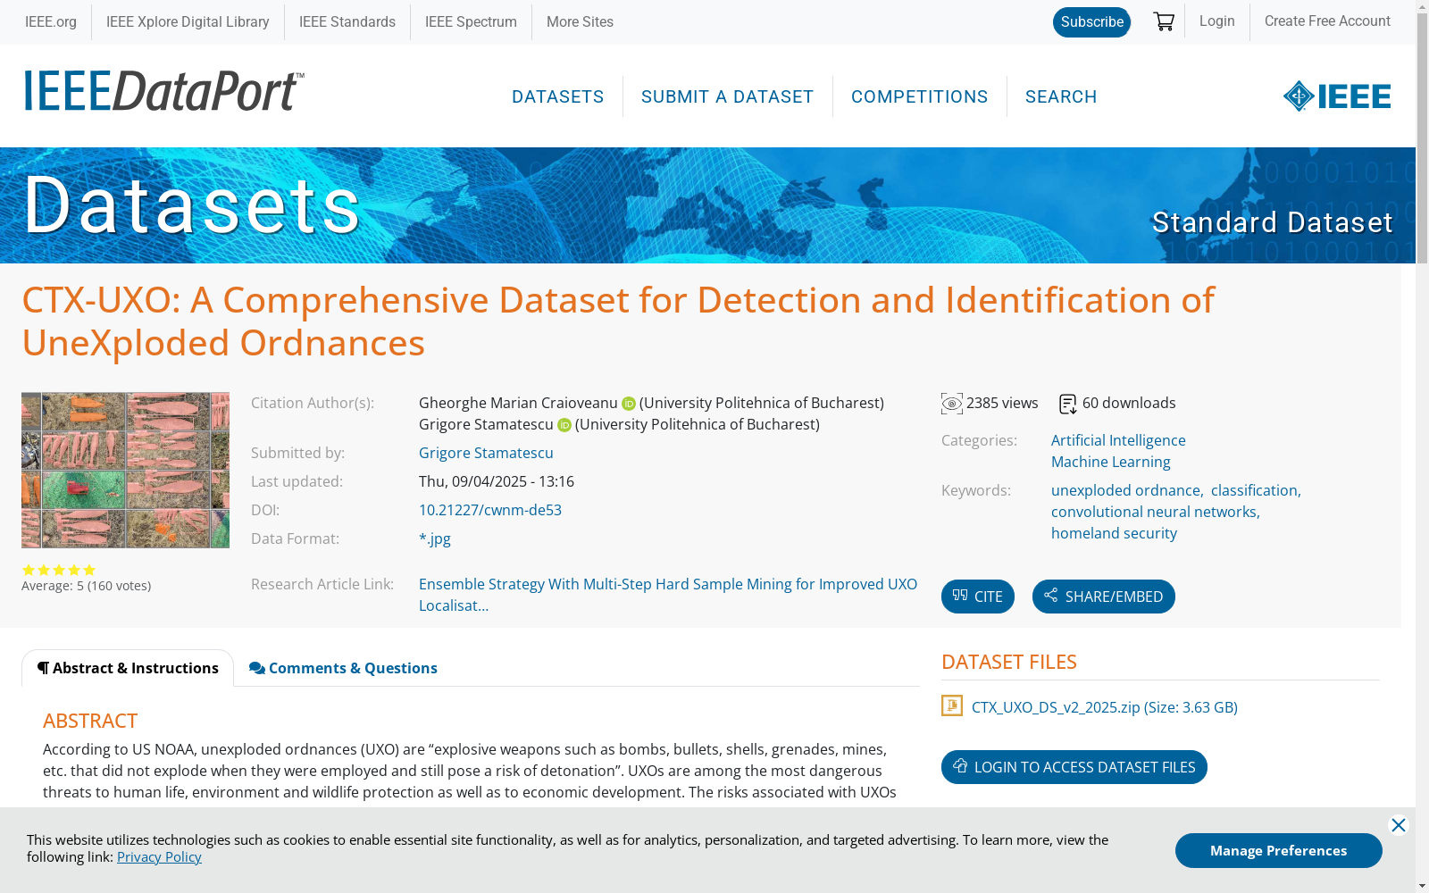1429x893 pixels.
Task: Select keyword classification
Action: (x=1255, y=490)
